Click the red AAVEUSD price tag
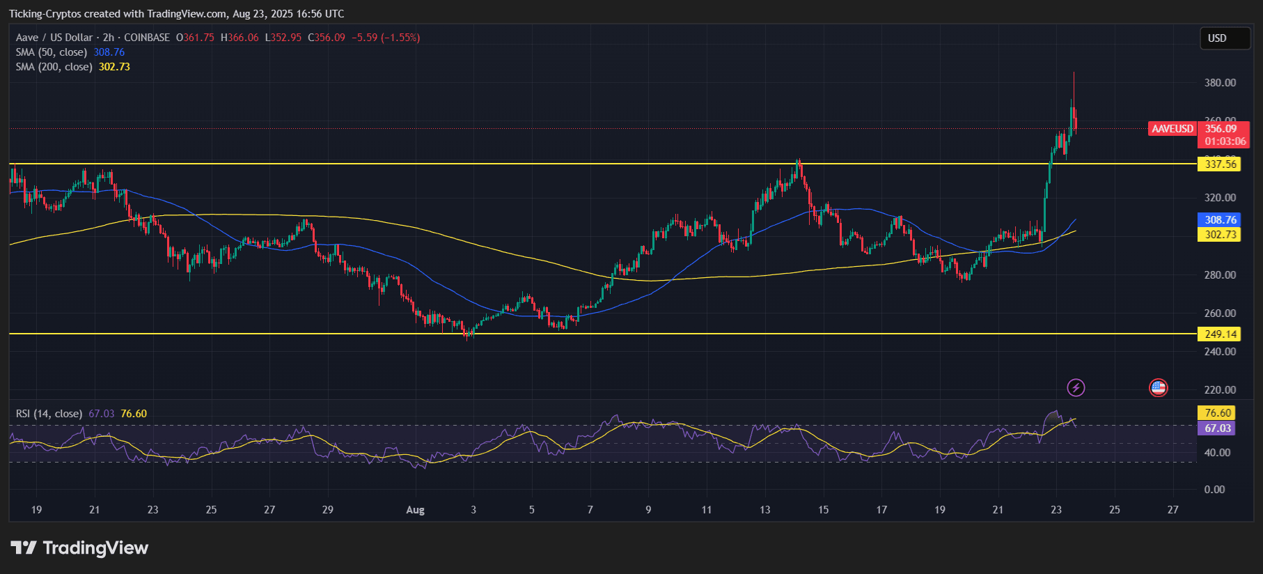This screenshot has width=1263, height=574. (1172, 129)
